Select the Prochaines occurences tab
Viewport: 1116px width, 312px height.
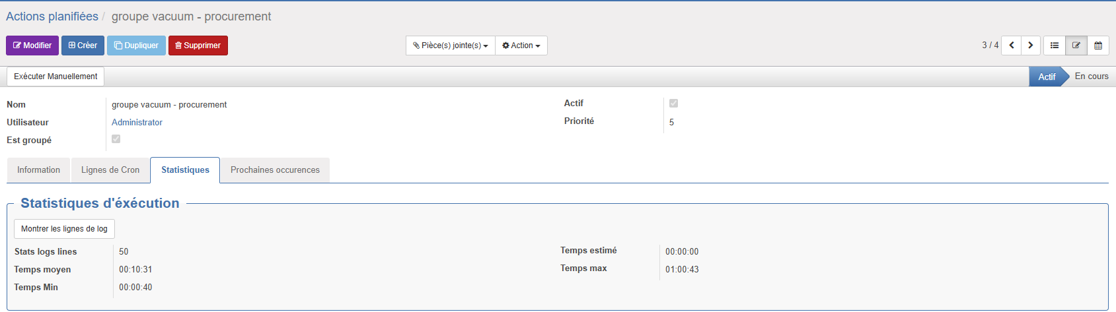[275, 170]
